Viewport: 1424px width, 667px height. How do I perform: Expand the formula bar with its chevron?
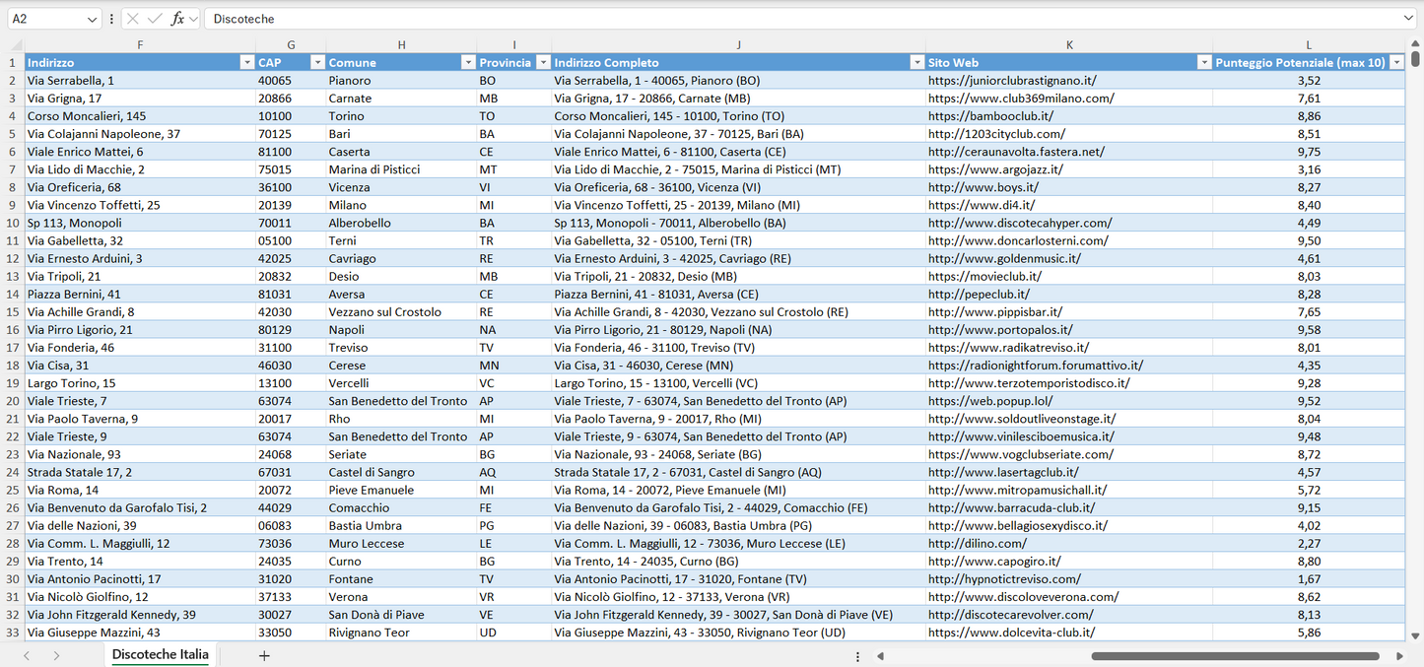click(1407, 18)
